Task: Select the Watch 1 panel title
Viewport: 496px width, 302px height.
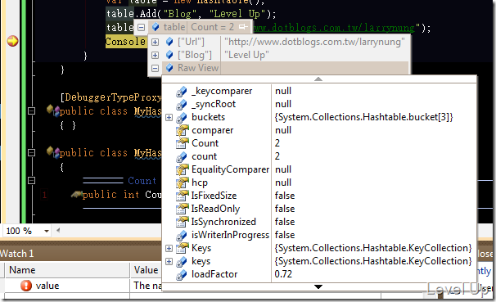Action: (x=17, y=254)
